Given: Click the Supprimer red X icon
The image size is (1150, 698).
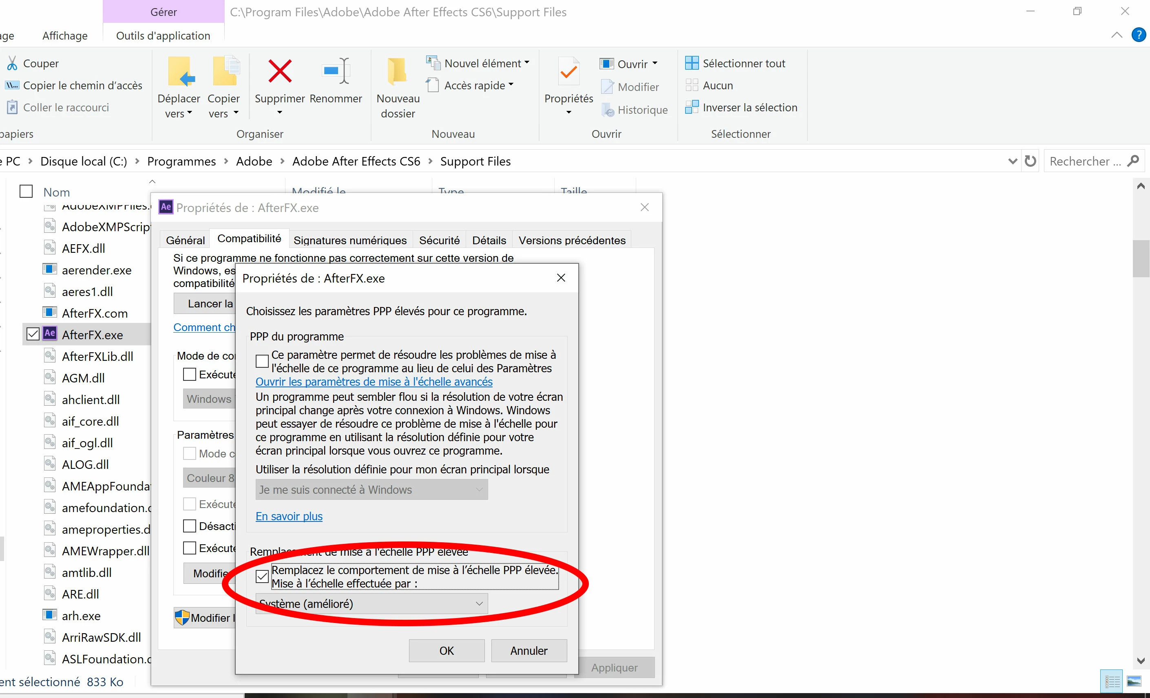Looking at the screenshot, I should tap(280, 71).
